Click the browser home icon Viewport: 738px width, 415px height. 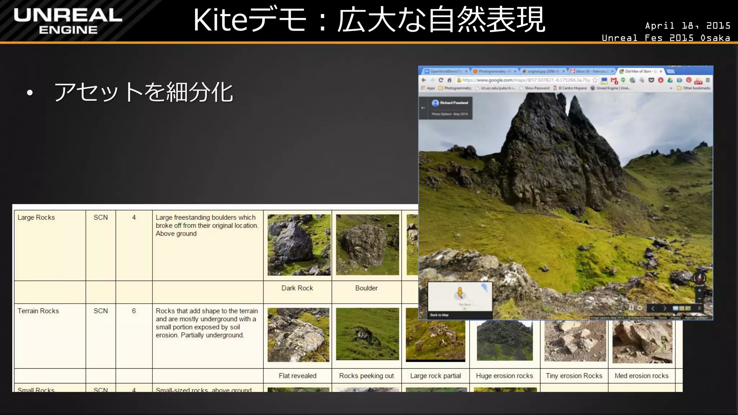click(x=449, y=80)
